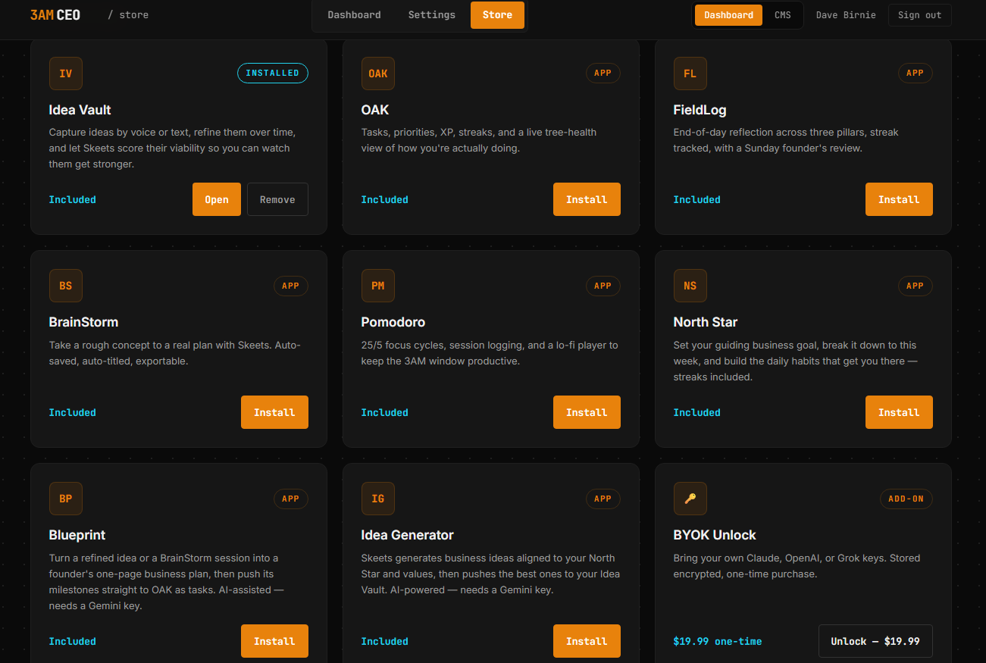Unlock BYOK for $19.99
The height and width of the screenshot is (663, 986).
tap(875, 641)
